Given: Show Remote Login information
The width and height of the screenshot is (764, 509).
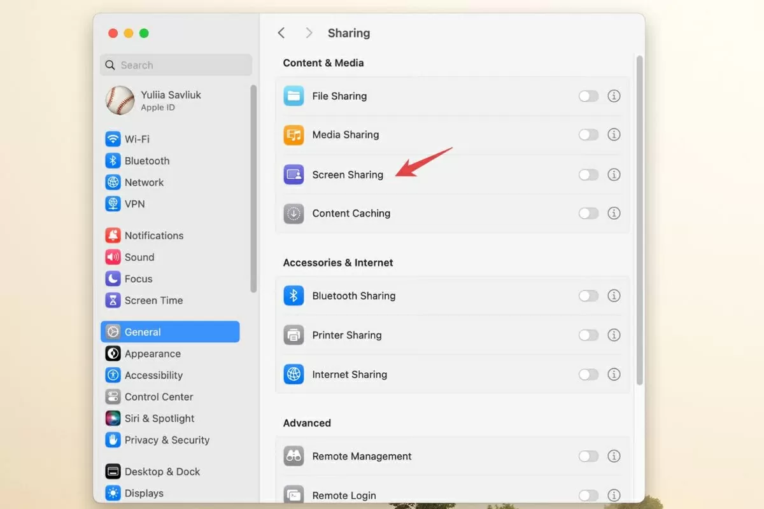Looking at the screenshot, I should pos(614,495).
